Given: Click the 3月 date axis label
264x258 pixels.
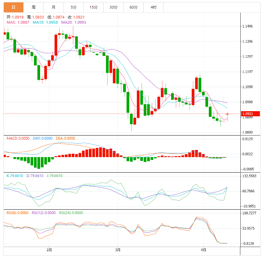Looking at the screenshot, I should coord(118,250).
